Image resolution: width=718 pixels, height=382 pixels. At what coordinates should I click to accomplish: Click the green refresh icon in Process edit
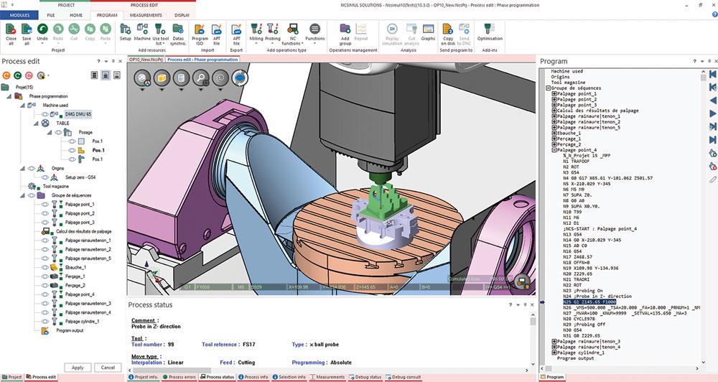pyautogui.click(x=18, y=75)
